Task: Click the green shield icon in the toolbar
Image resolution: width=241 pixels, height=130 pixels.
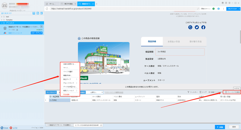Action: [x=214, y=9]
